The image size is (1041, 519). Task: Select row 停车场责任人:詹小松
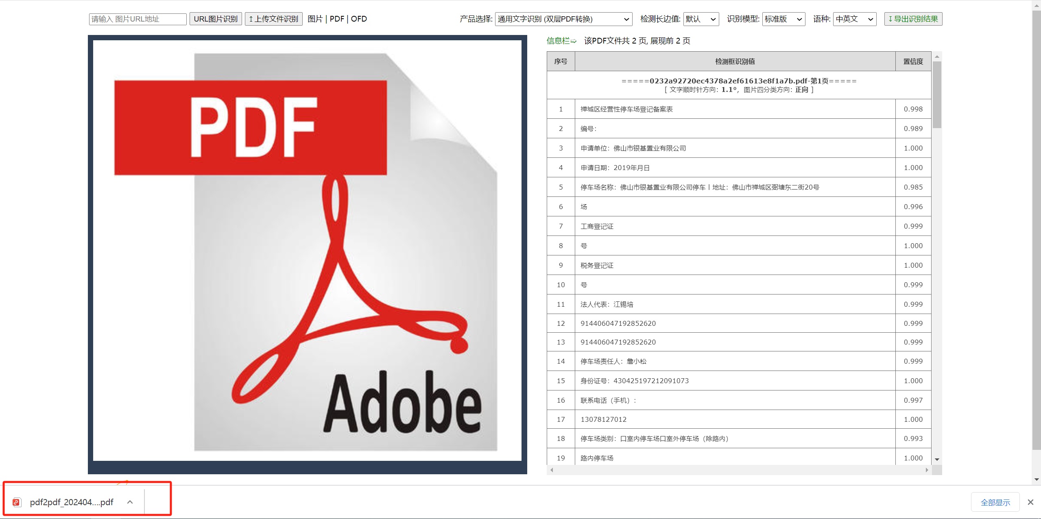click(x=739, y=361)
